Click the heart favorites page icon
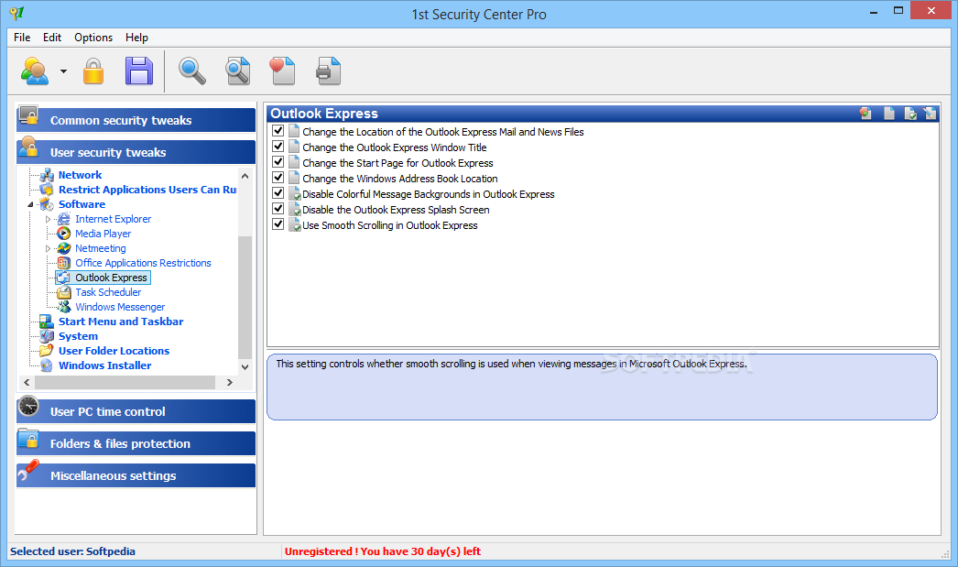Image resolution: width=958 pixels, height=567 pixels. 282,71
